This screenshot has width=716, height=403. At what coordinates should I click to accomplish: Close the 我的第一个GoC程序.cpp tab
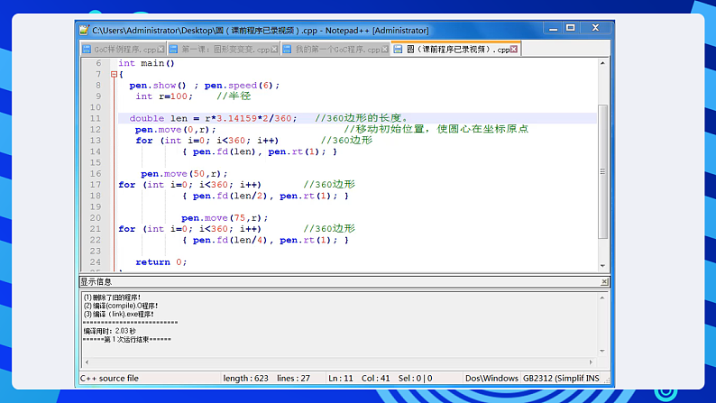point(385,50)
